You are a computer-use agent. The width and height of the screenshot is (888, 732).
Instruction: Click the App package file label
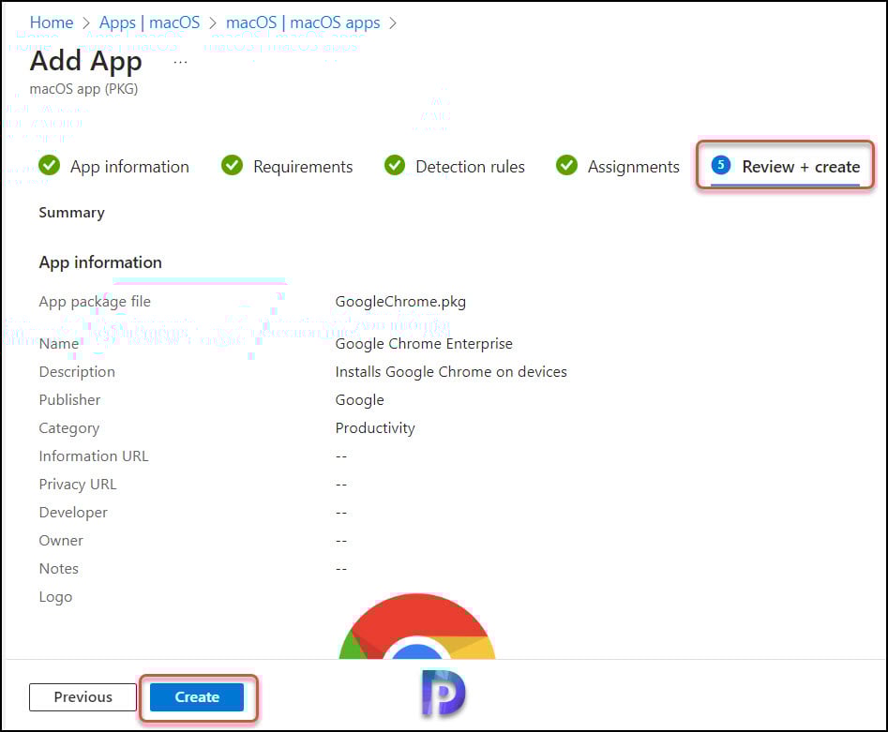pos(95,302)
